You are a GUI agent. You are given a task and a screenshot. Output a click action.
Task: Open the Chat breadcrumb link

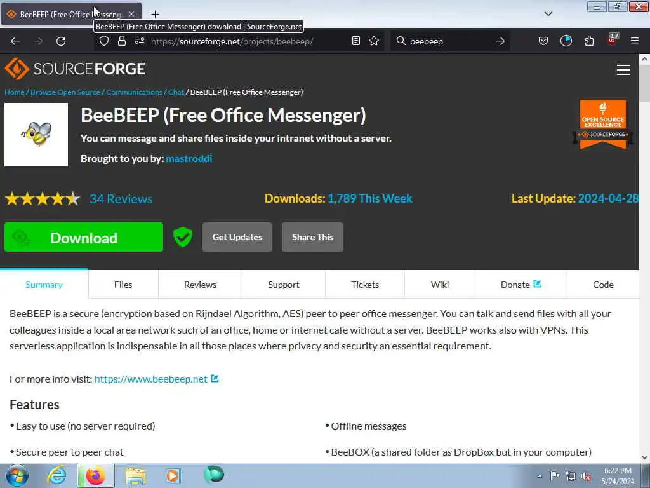click(176, 92)
